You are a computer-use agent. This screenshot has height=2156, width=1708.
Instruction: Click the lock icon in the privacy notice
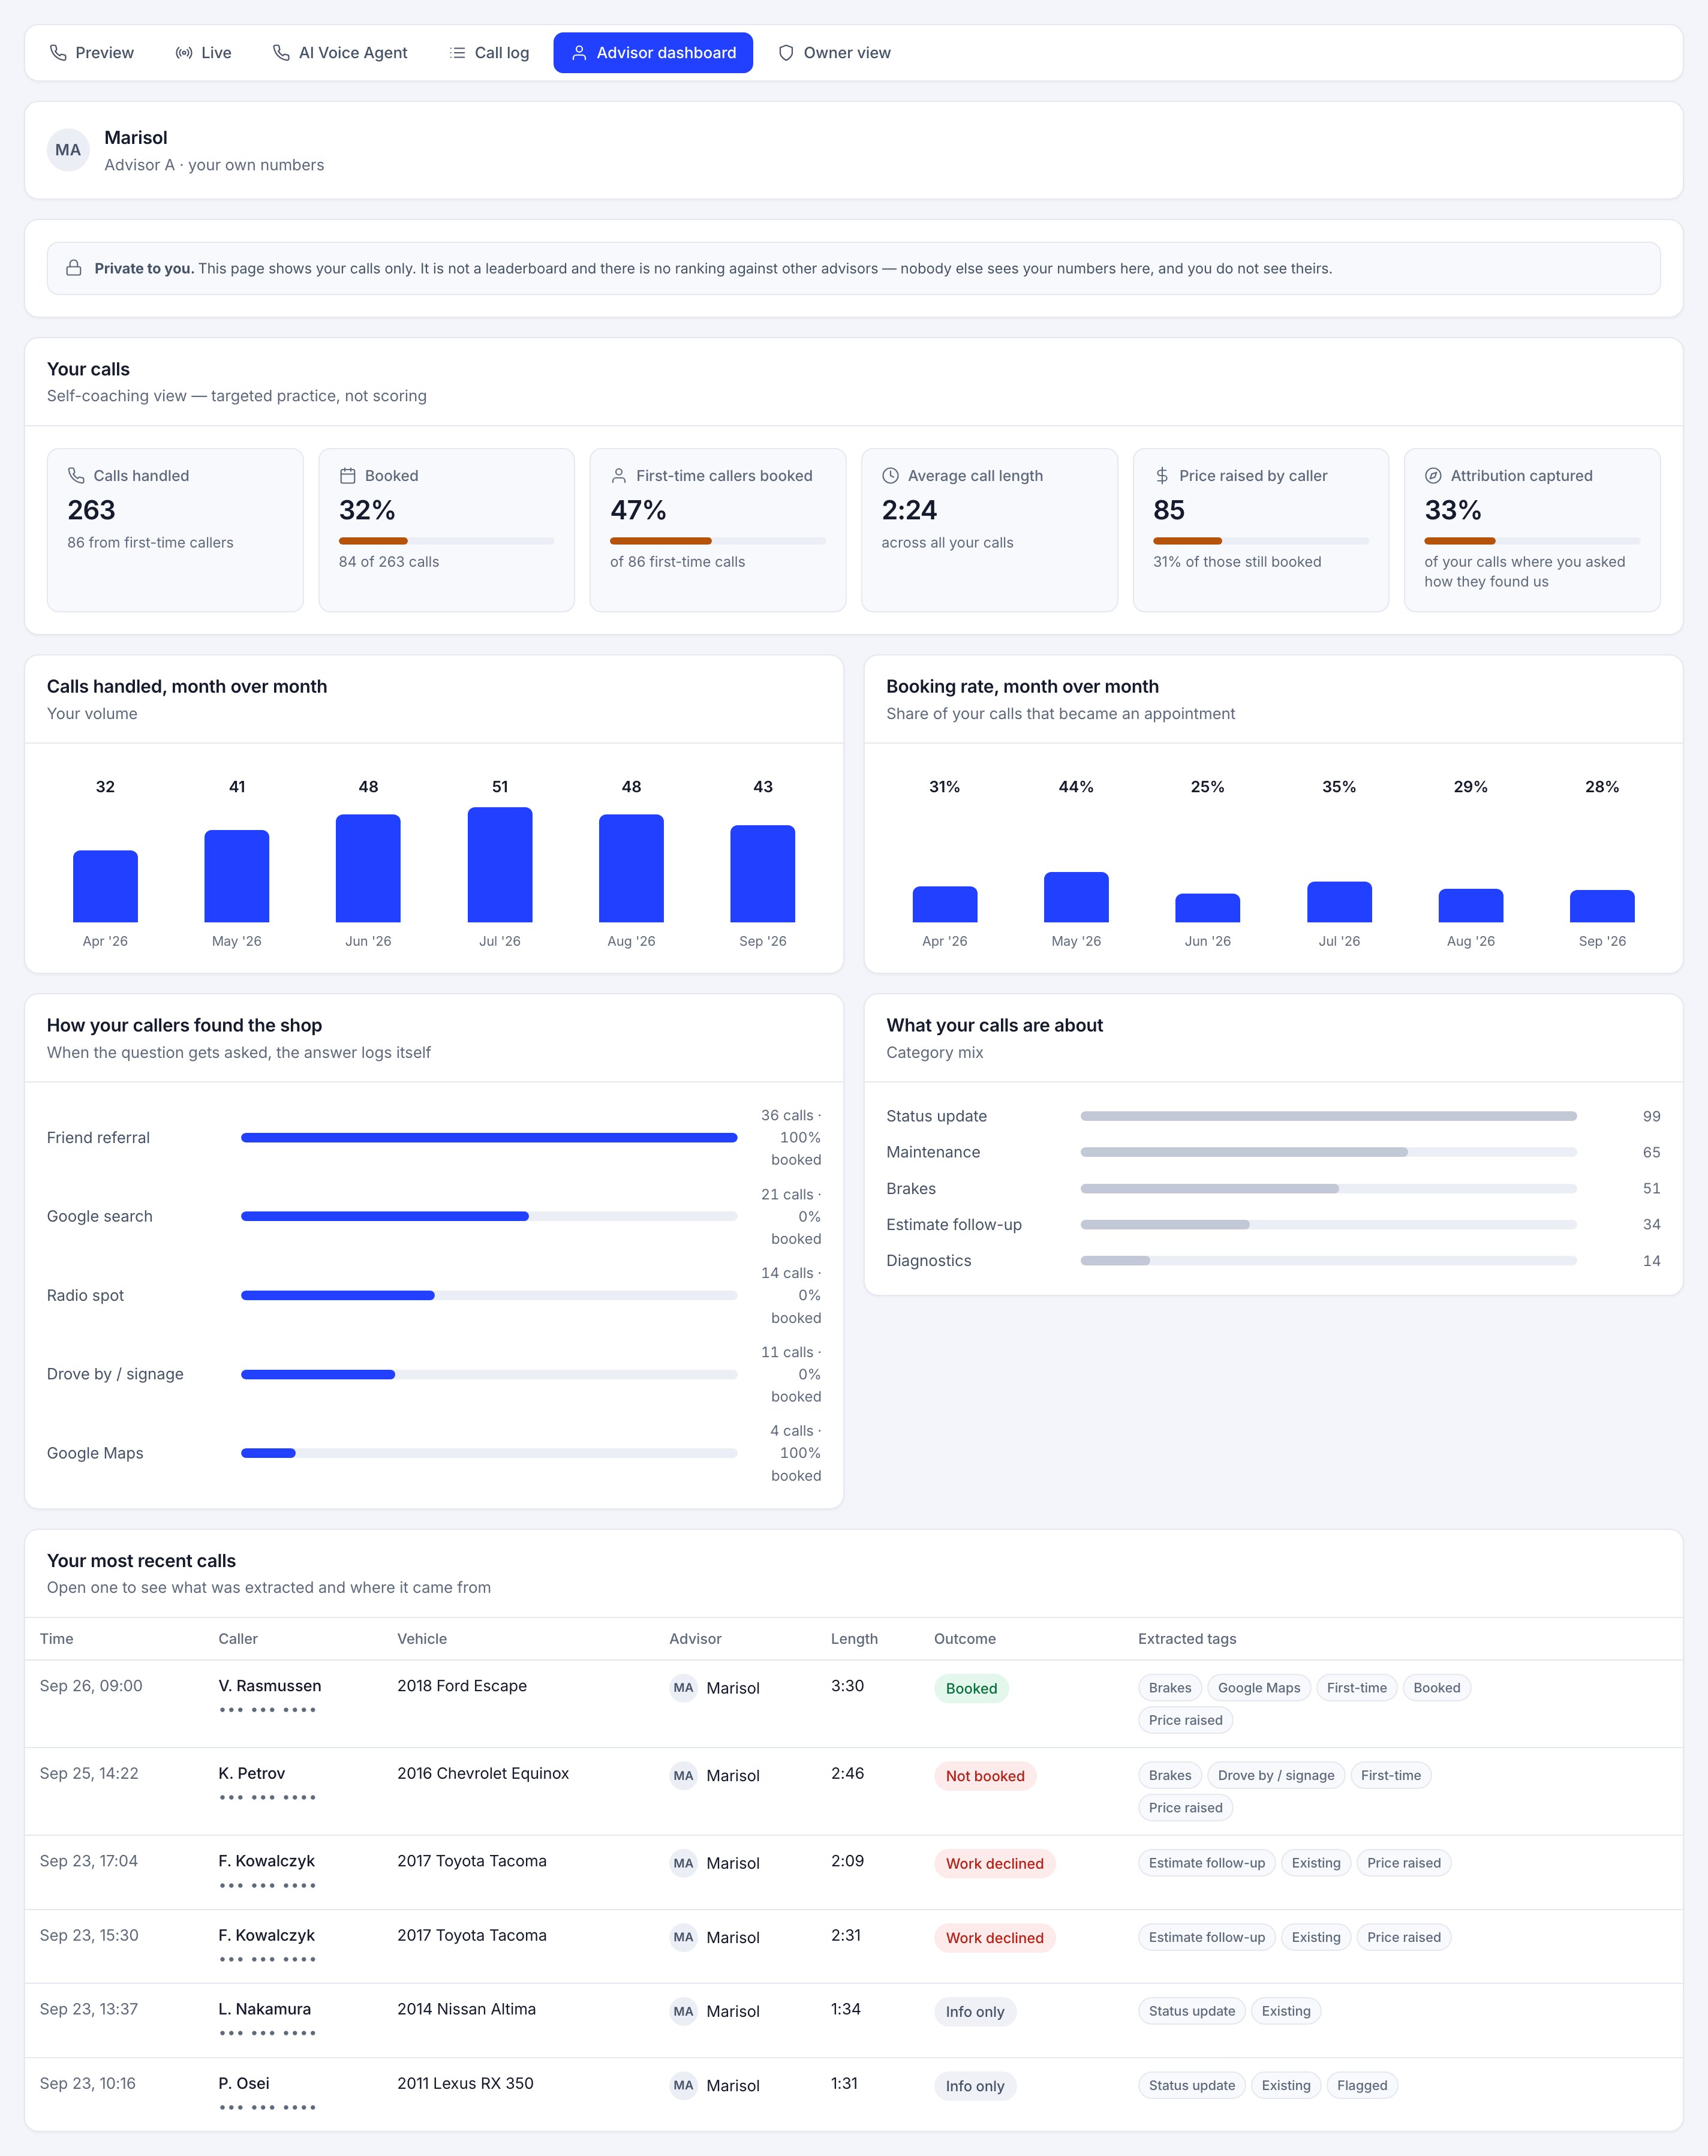pos(74,268)
